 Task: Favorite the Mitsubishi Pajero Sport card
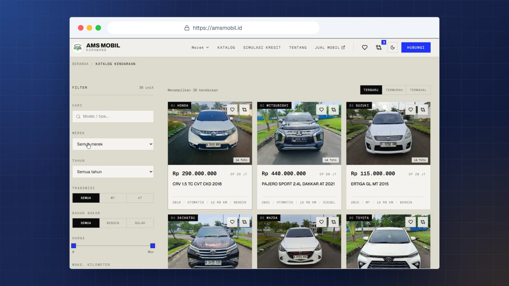coord(321,110)
